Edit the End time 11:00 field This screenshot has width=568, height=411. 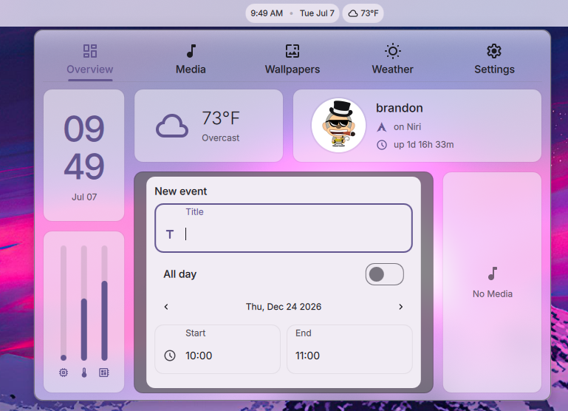point(349,349)
